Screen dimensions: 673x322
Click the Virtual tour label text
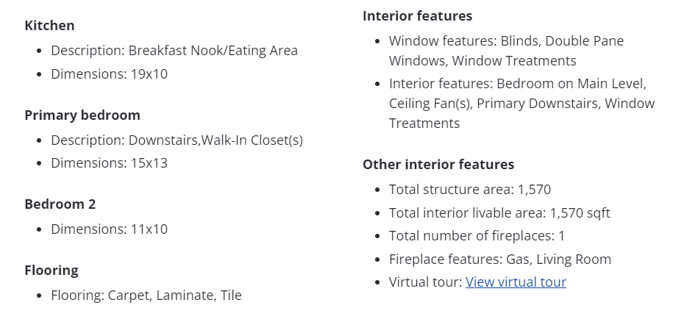coord(425,282)
